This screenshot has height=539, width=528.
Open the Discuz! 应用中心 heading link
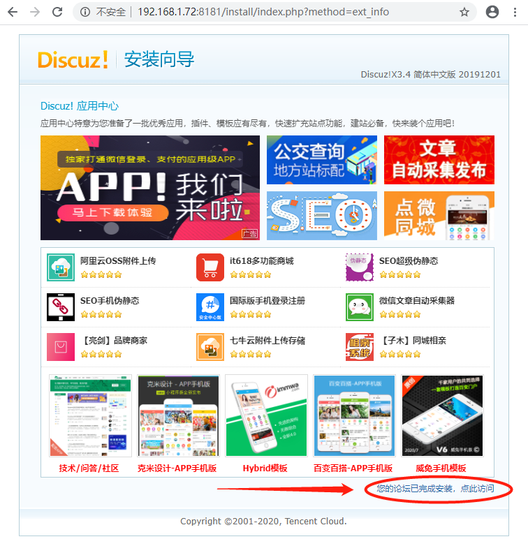pyautogui.click(x=80, y=106)
